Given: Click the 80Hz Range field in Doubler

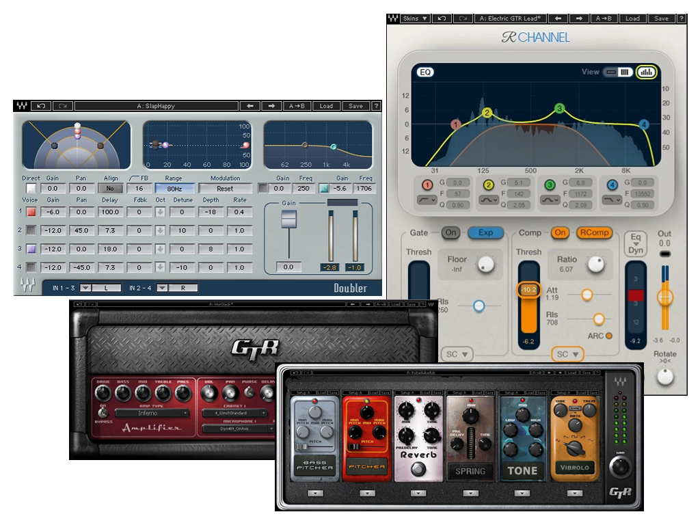Looking at the screenshot, I should point(174,189).
